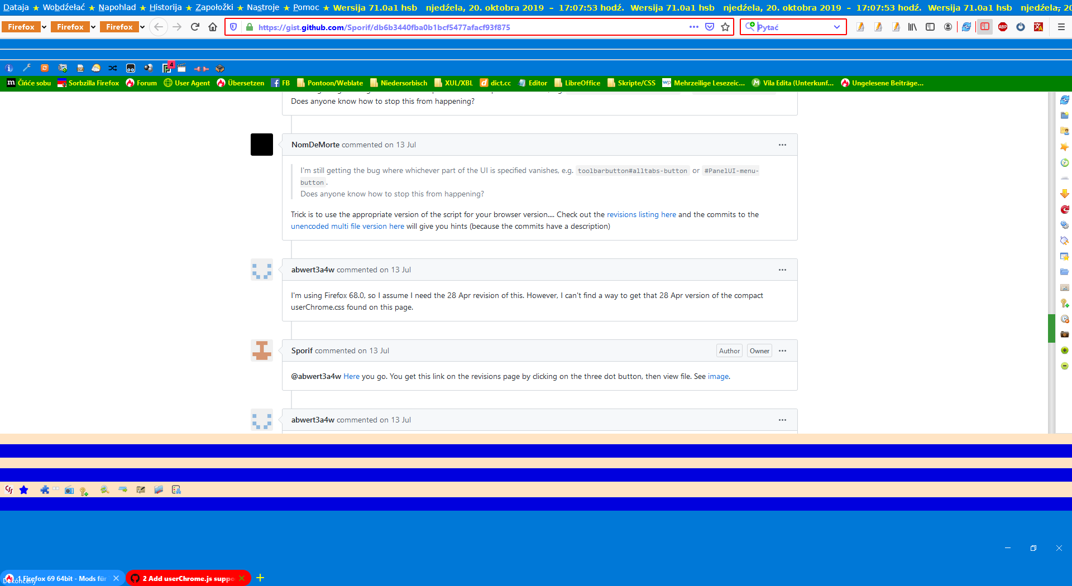Screen dimensions: 1072x586
Task: Open Adblock Plus extension
Action: coord(1003,27)
